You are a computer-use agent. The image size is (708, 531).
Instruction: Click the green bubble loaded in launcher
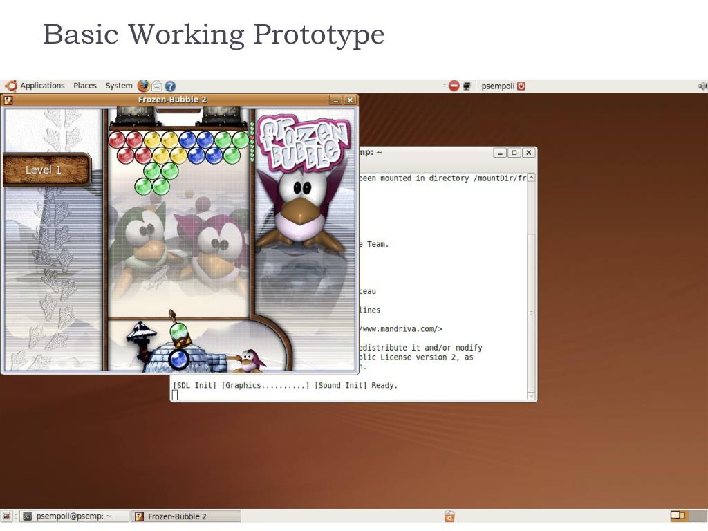[178, 331]
